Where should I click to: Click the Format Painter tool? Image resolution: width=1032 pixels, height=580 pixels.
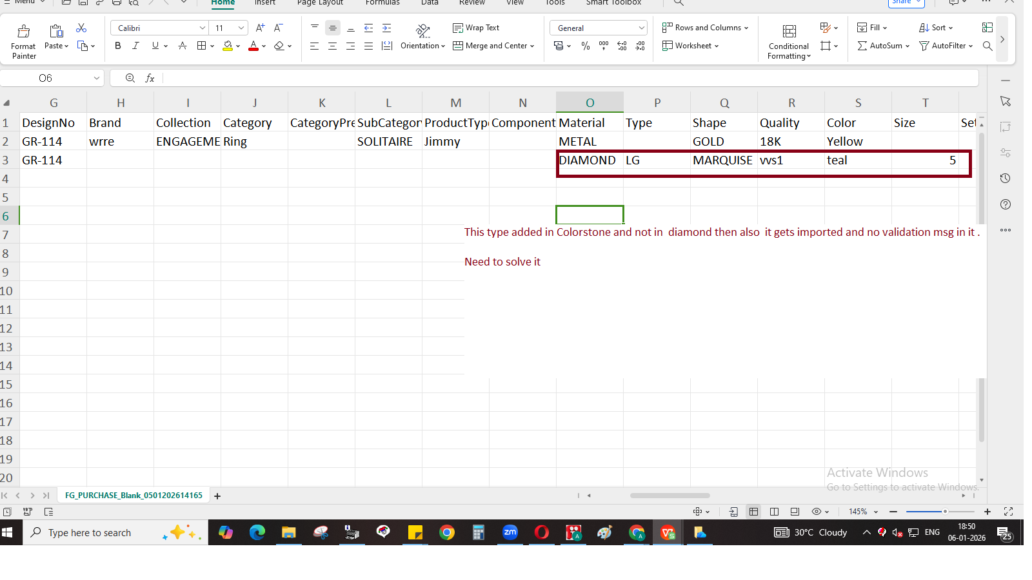tap(23, 41)
